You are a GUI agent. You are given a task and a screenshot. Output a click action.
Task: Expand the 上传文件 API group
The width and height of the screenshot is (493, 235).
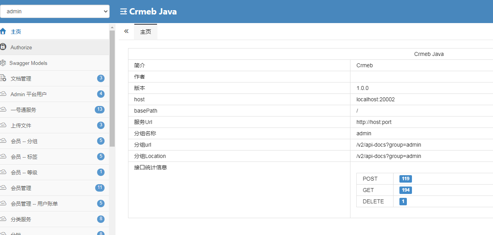54,126
